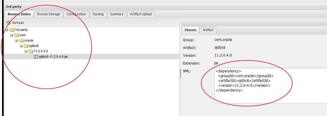Click the panel splitter collapse handle

[x=180, y=74]
